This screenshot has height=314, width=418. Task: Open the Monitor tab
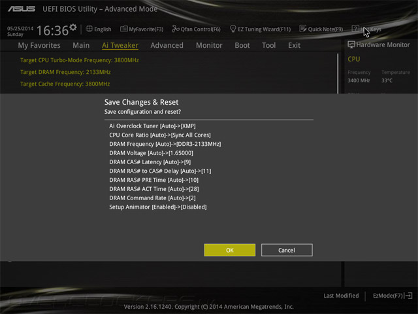click(209, 45)
